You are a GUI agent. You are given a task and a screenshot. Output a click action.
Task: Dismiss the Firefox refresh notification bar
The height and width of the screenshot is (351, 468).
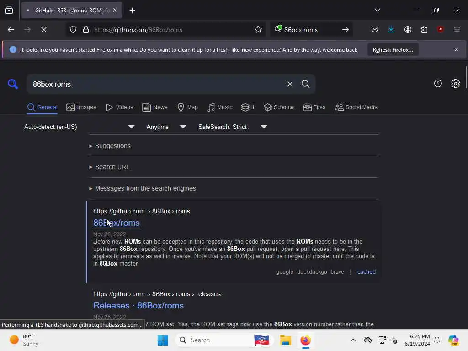tap(457, 49)
